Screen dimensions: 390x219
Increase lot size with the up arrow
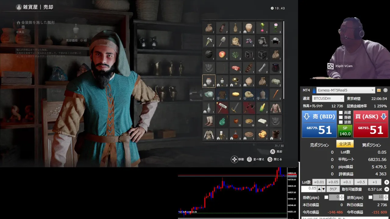tap(319, 189)
